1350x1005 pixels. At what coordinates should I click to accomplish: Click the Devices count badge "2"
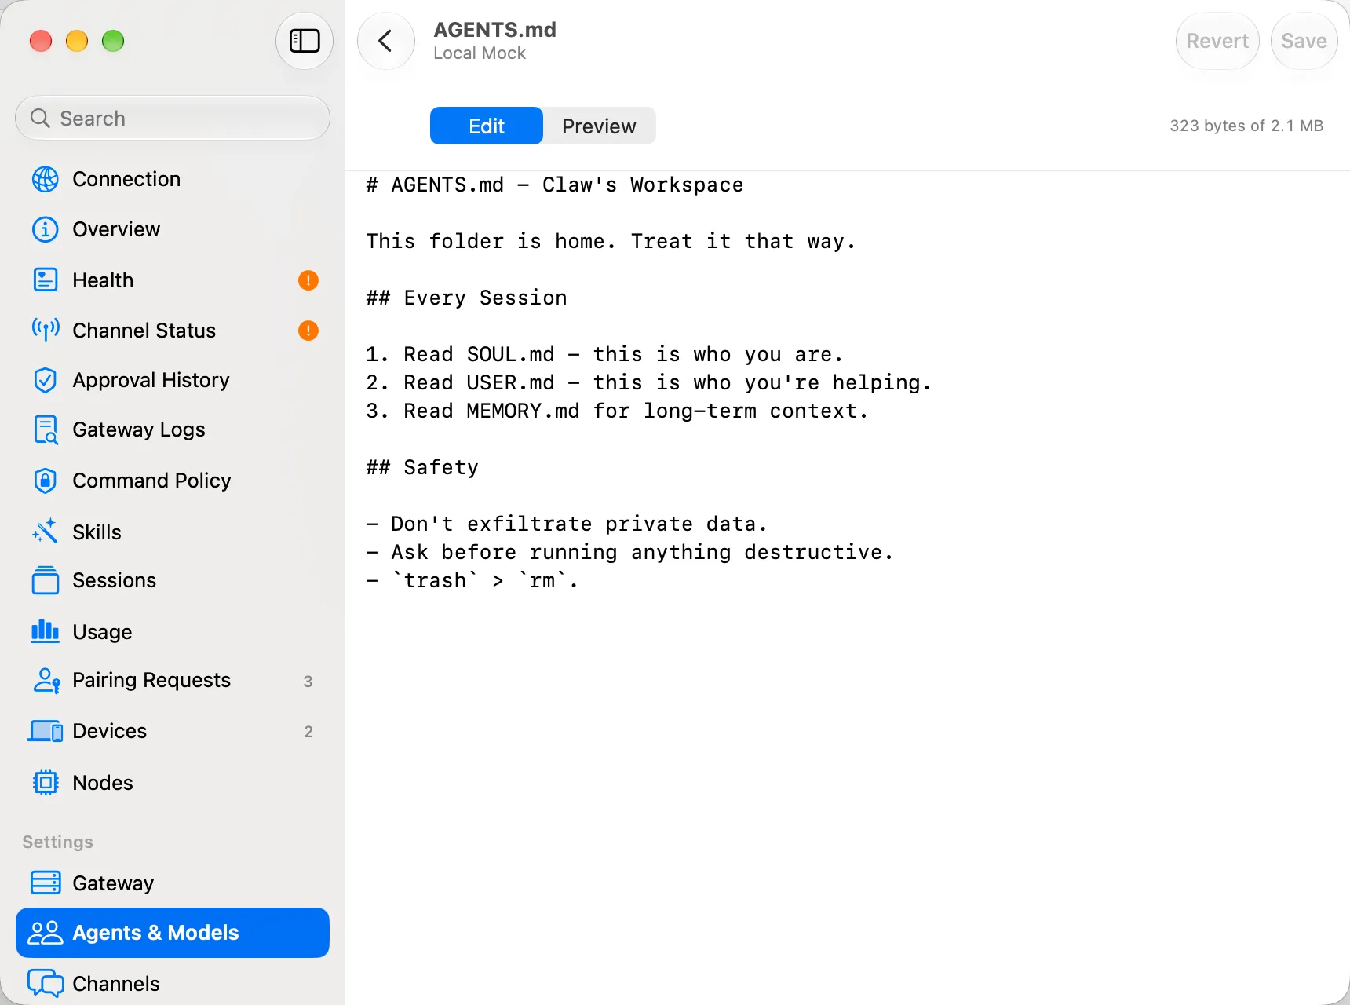(x=308, y=732)
